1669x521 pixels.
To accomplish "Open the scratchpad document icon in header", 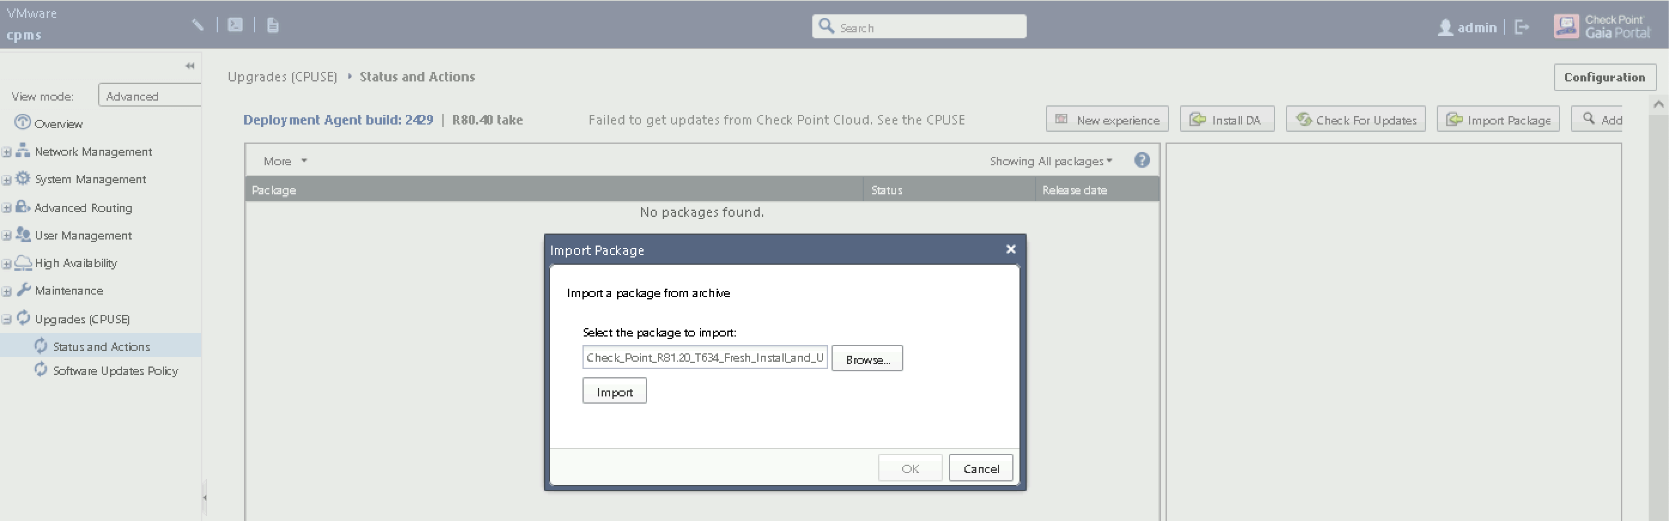I will [x=273, y=25].
